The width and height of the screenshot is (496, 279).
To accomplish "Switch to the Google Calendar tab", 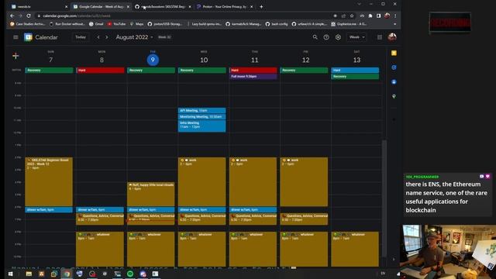I will (102, 7).
